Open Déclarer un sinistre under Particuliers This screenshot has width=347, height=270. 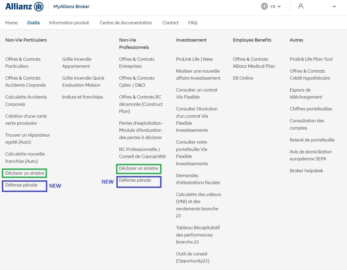point(25,173)
